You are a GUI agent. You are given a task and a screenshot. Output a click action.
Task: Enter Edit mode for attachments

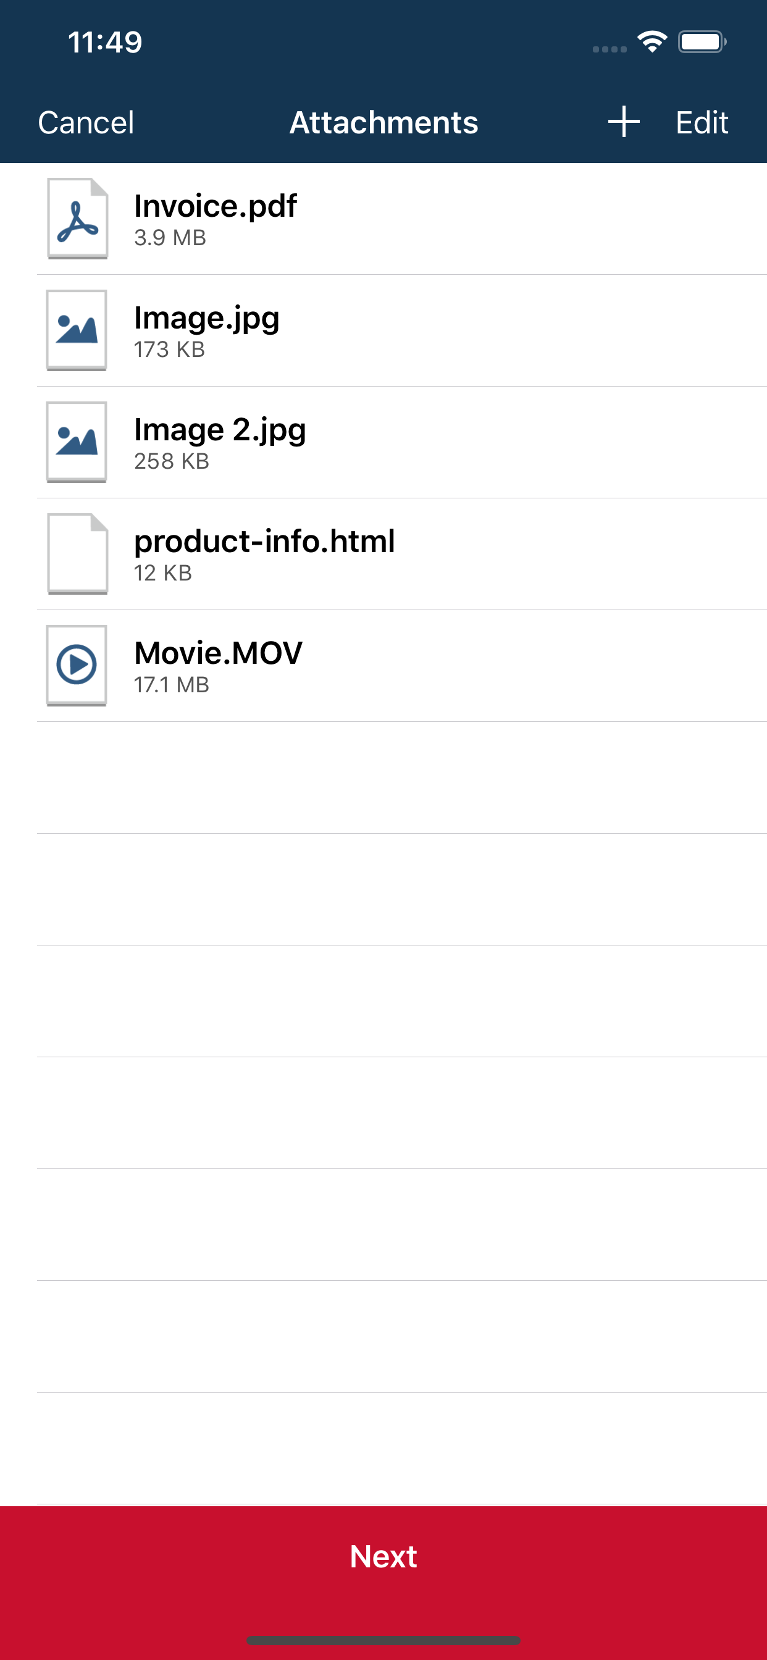[x=702, y=122]
